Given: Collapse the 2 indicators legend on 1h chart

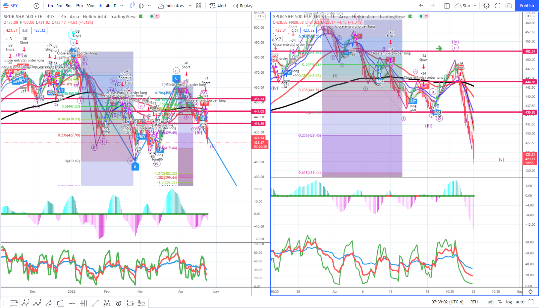Looking at the screenshot, I should (278, 39).
